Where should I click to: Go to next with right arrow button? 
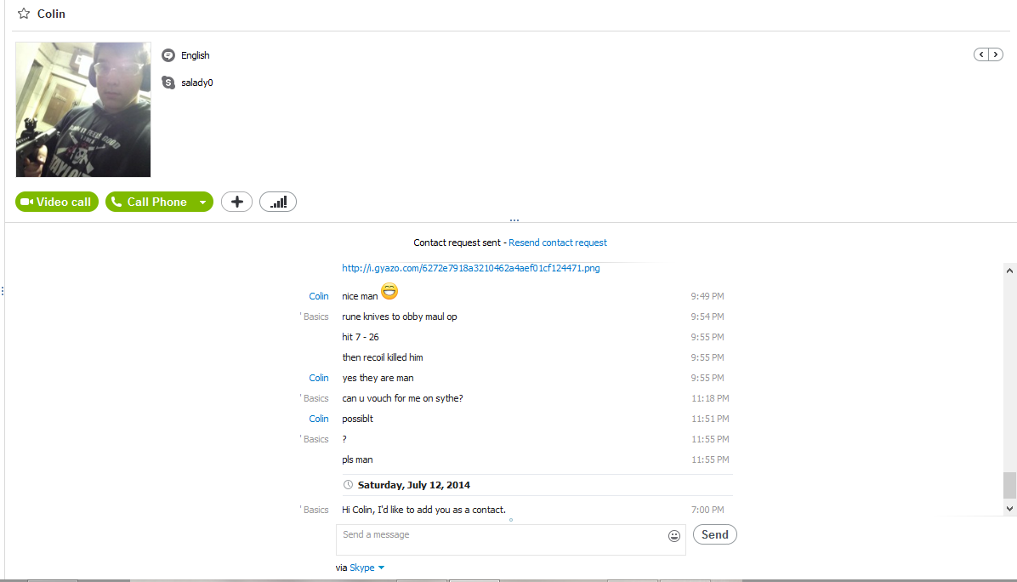[997, 54]
